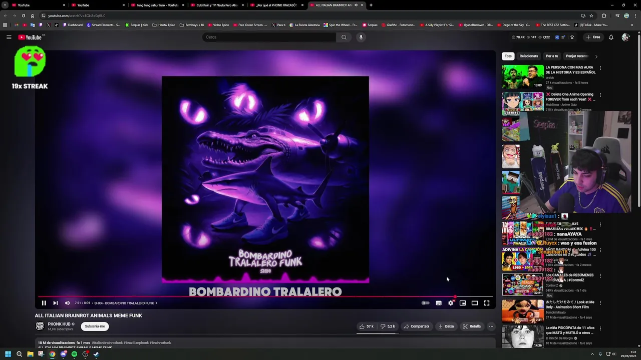Select the Relacionats filter chip

point(529,56)
